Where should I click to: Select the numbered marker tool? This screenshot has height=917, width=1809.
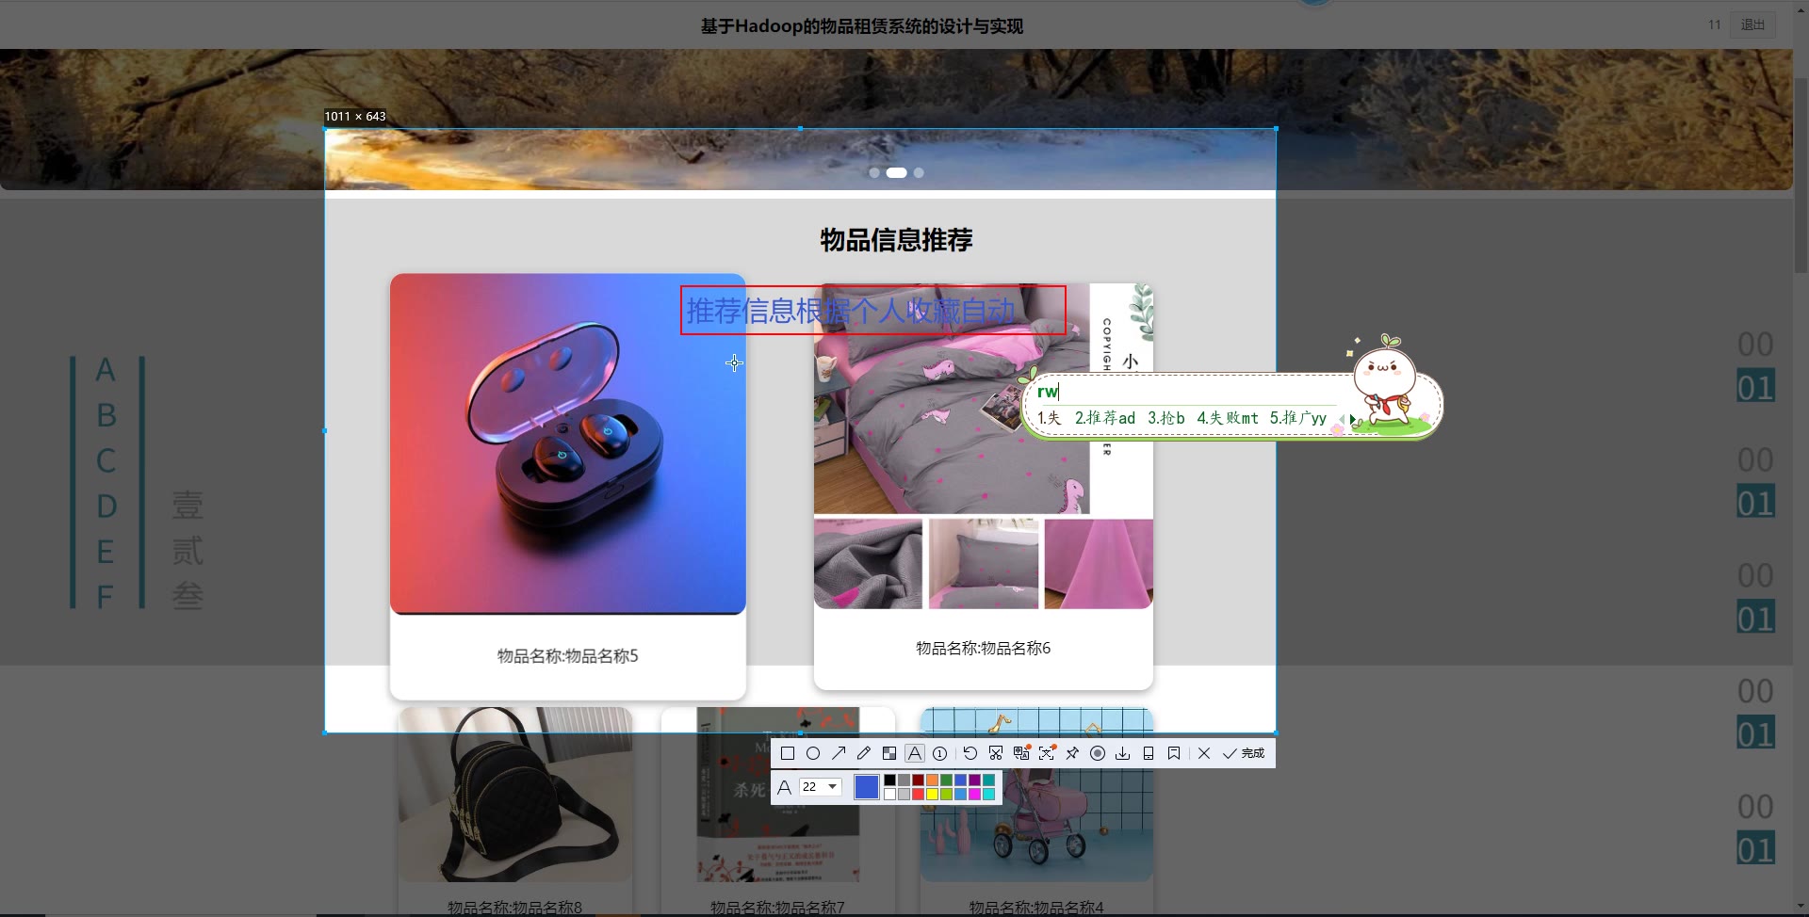click(x=940, y=753)
